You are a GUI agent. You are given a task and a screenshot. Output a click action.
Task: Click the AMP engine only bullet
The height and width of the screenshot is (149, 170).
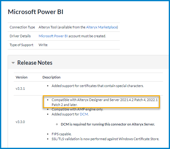point(77,109)
